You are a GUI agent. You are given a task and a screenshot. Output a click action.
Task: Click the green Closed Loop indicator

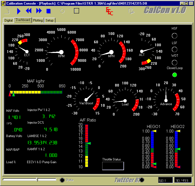point(175,75)
